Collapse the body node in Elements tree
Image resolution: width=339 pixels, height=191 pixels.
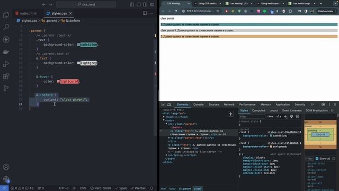164,120
